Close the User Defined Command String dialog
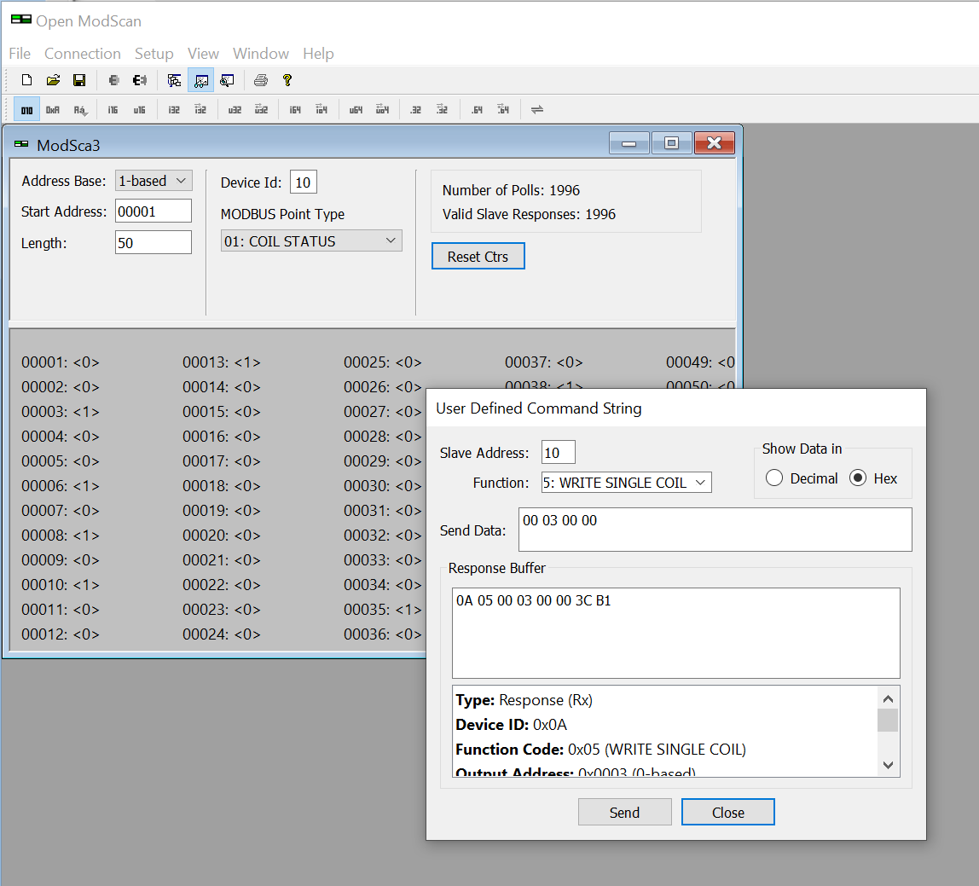979x886 pixels. 728,813
